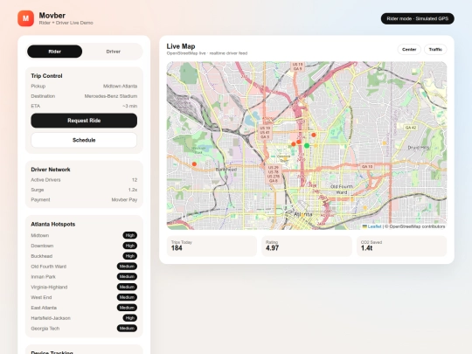Viewport: 472px width, 354px height.
Task: Toggle the Traffic map button
Action: (435, 49)
